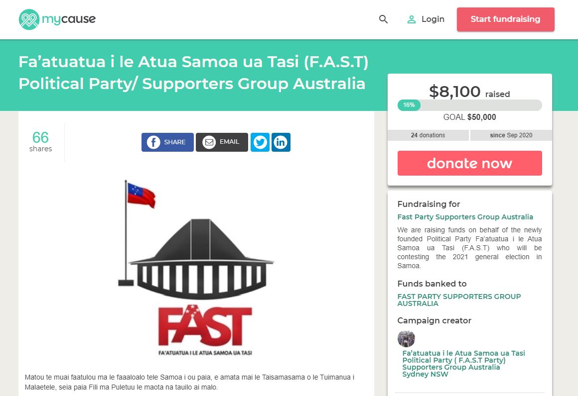Select the since Sep 2020 tab

click(x=510, y=135)
